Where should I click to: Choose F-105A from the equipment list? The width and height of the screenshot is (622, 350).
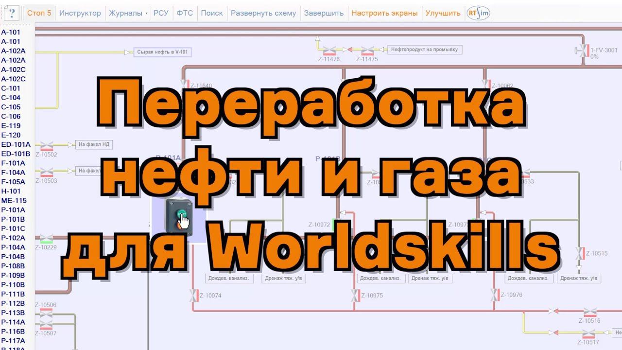click(13, 182)
